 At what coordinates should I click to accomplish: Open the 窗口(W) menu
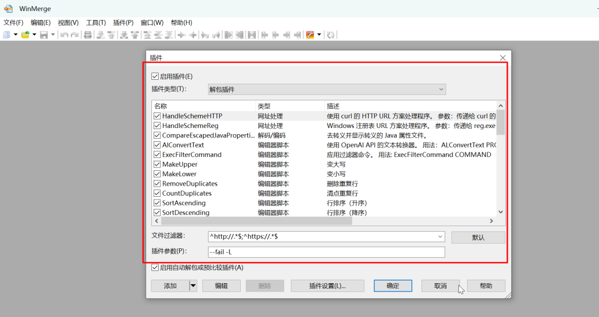pyautogui.click(x=151, y=23)
